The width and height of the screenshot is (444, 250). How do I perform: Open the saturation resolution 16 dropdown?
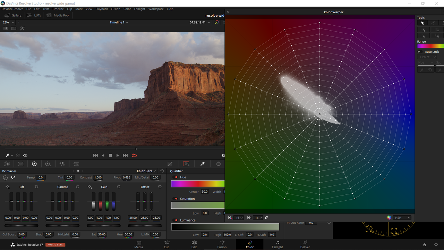pyautogui.click(x=258, y=218)
